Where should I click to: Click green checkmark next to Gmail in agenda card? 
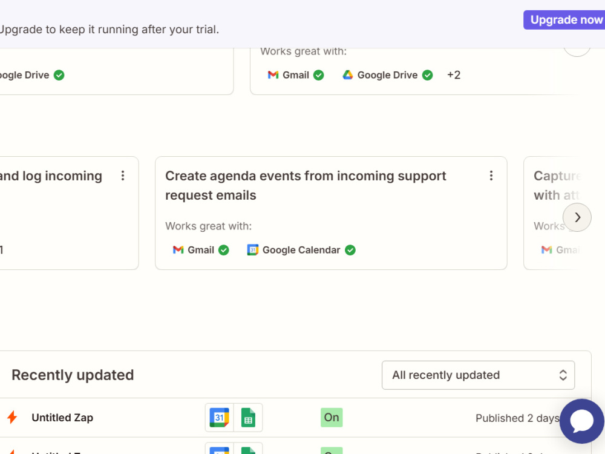pos(223,250)
